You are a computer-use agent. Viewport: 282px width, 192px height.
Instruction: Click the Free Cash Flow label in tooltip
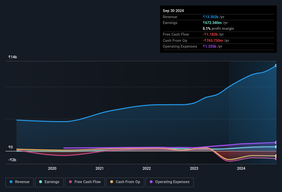(176, 34)
